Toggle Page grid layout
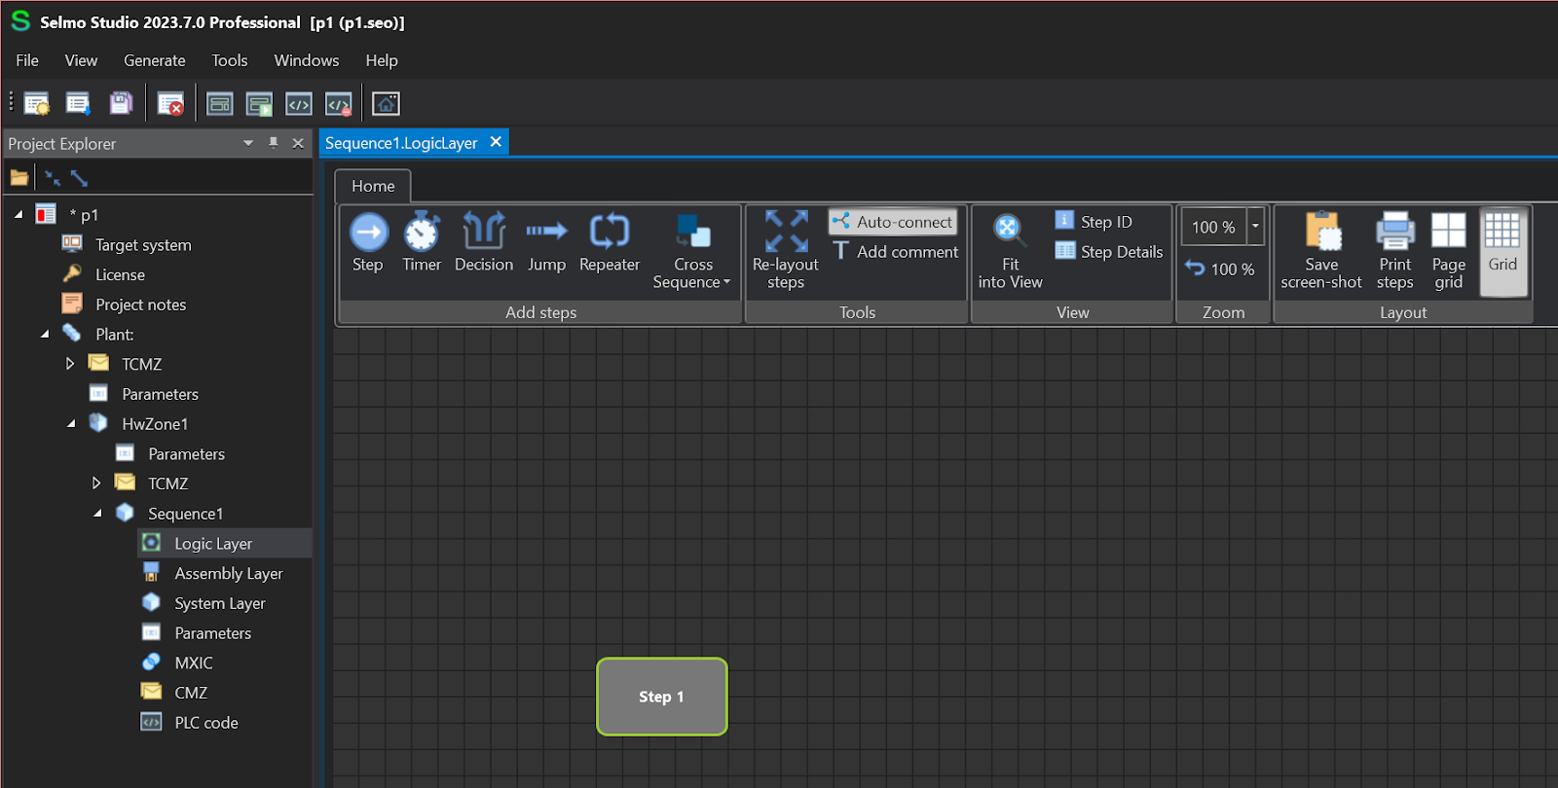 (1449, 251)
